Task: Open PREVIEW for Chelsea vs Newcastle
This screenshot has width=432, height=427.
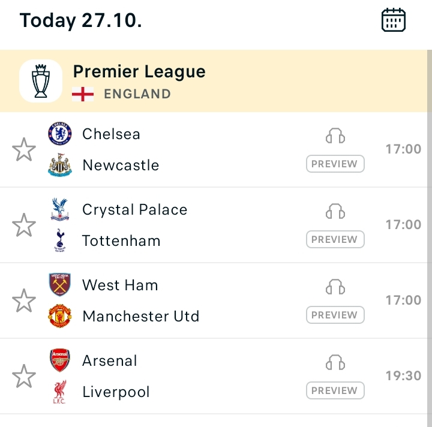Action: 335,164
